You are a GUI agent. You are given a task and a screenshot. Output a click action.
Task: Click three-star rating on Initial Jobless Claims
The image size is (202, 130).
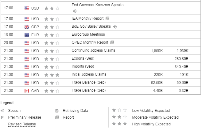tap(52, 75)
